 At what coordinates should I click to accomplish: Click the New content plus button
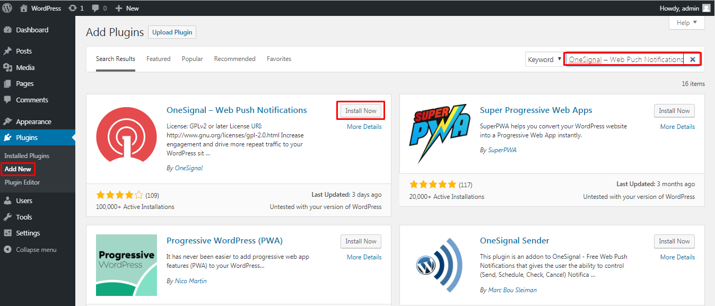point(127,8)
